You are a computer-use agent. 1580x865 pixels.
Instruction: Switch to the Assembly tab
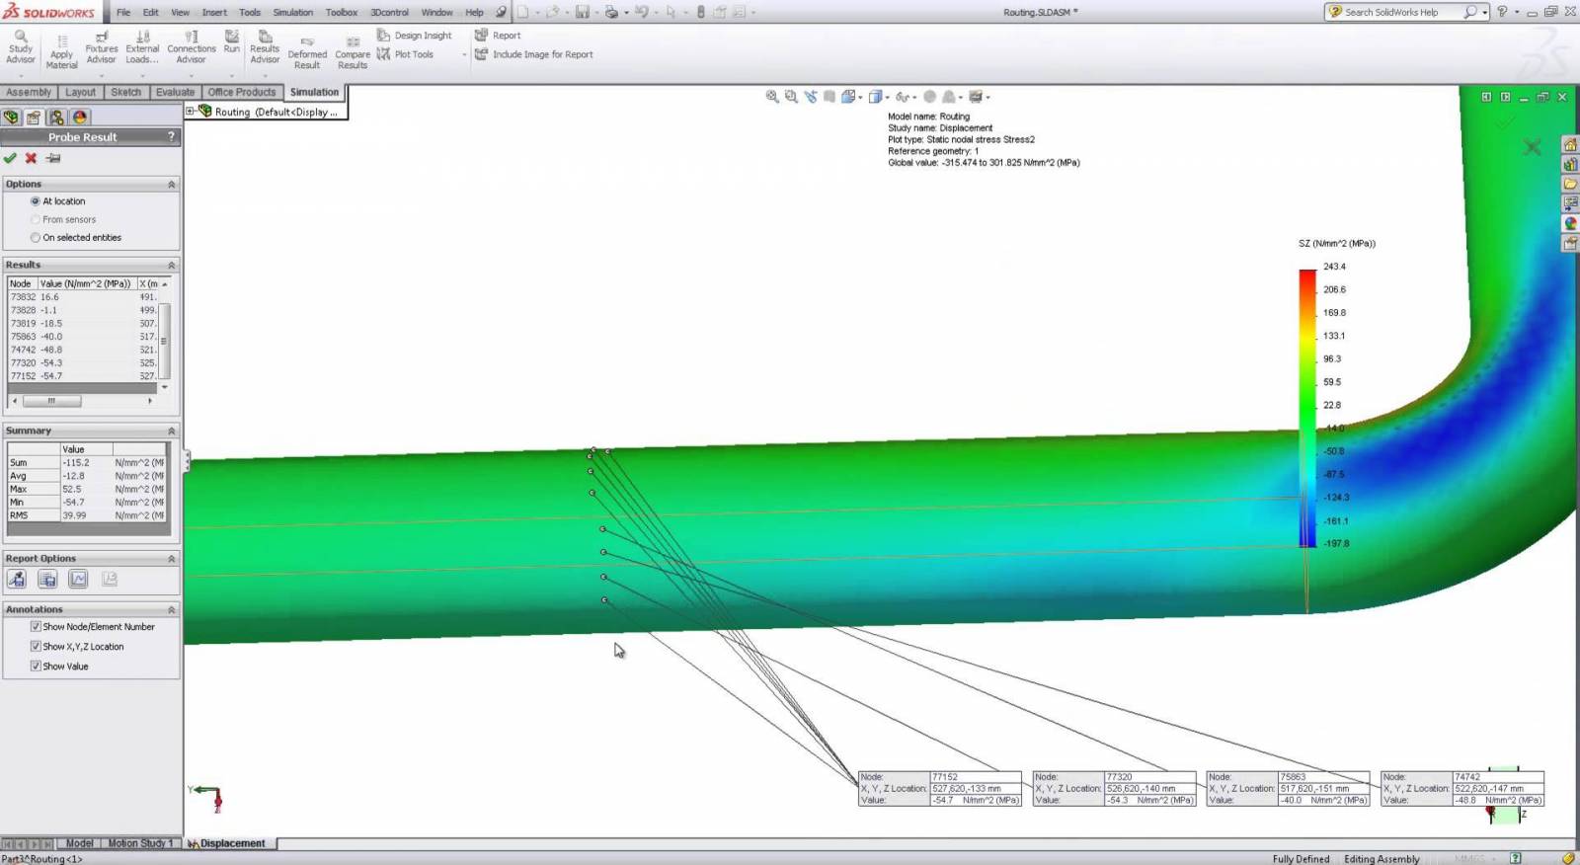pos(29,92)
